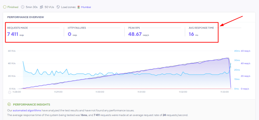Click the 0 reqs/s axis label

click(x=245, y=89)
